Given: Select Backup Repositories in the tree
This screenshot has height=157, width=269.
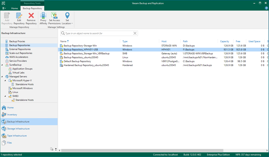Looking at the screenshot, I should [x=19, y=45].
